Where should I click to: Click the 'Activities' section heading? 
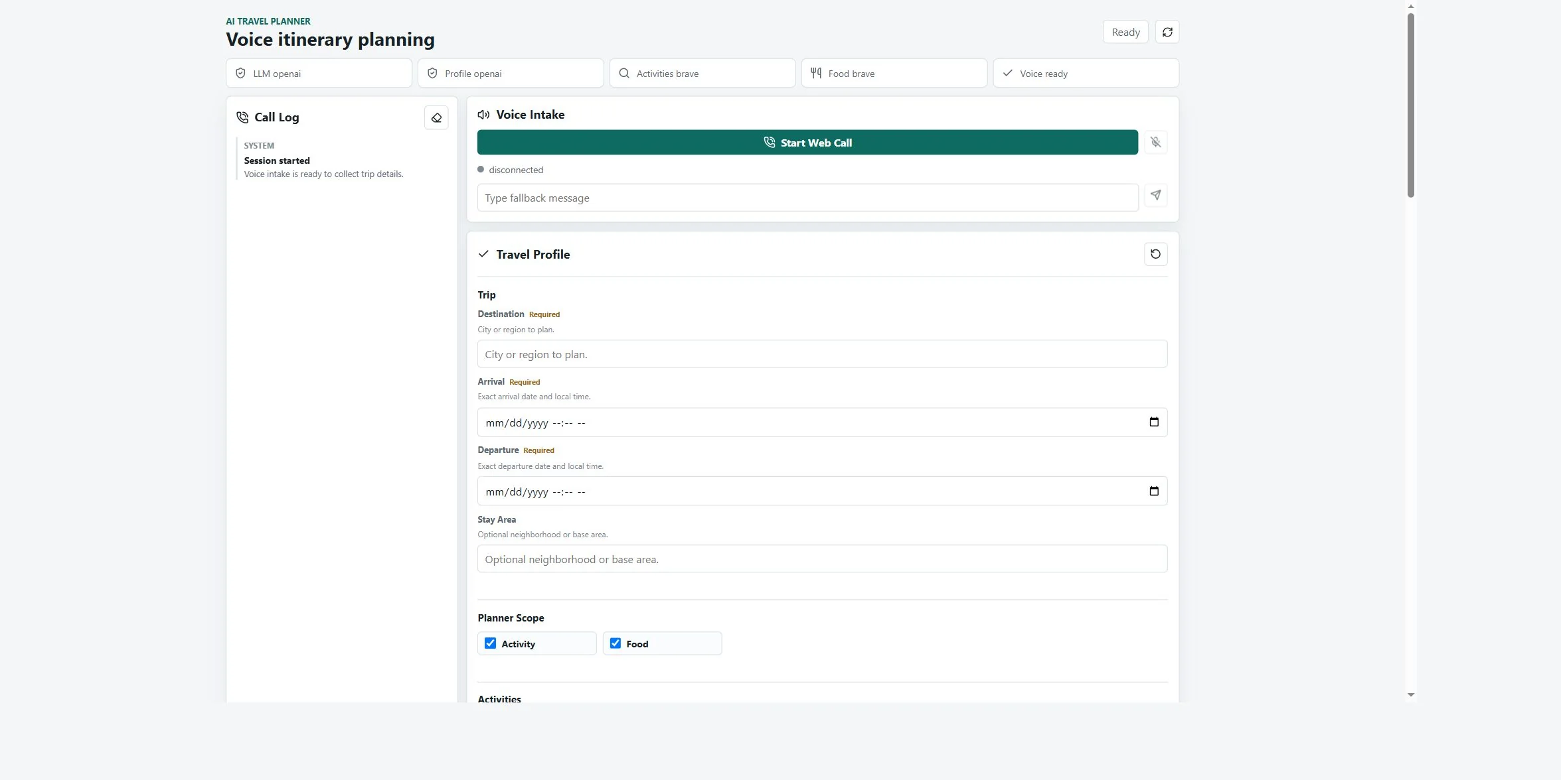click(499, 699)
